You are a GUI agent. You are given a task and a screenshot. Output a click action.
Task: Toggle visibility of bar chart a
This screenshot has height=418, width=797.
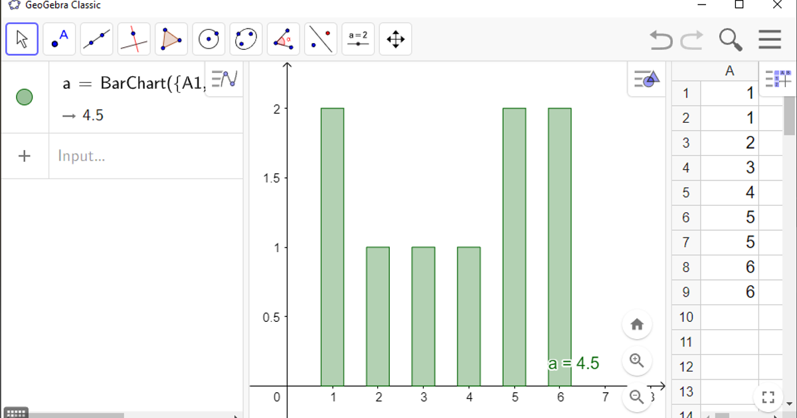click(25, 97)
